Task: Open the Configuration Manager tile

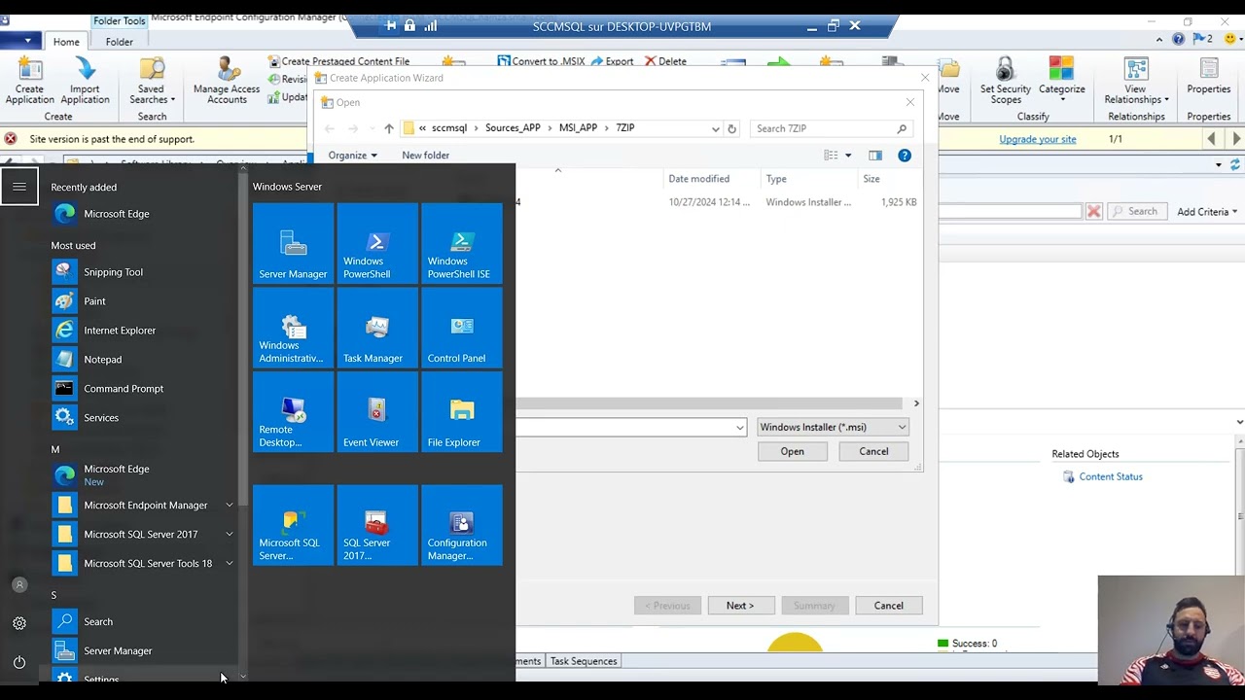Action: [x=462, y=526]
